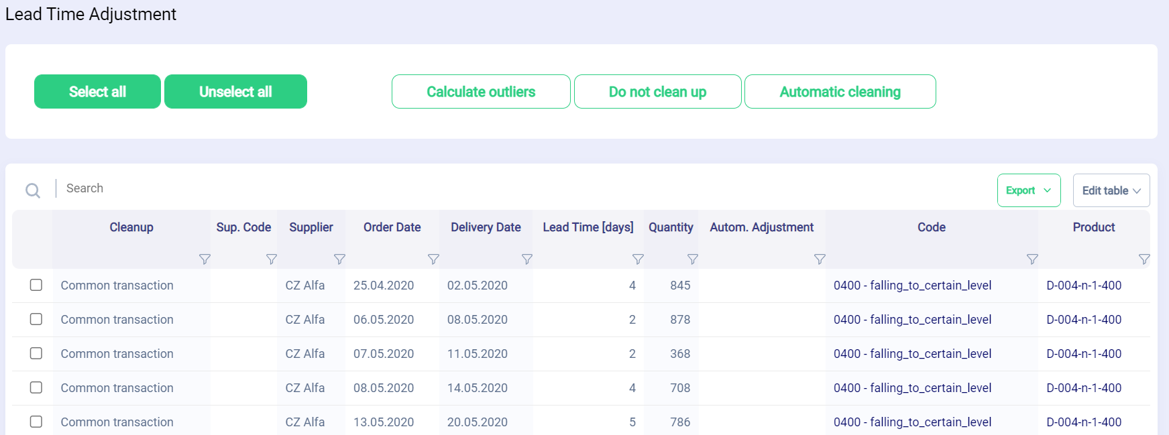Image resolution: width=1169 pixels, height=435 pixels.
Task: Filter the Delivery Date column
Action: coord(527,259)
